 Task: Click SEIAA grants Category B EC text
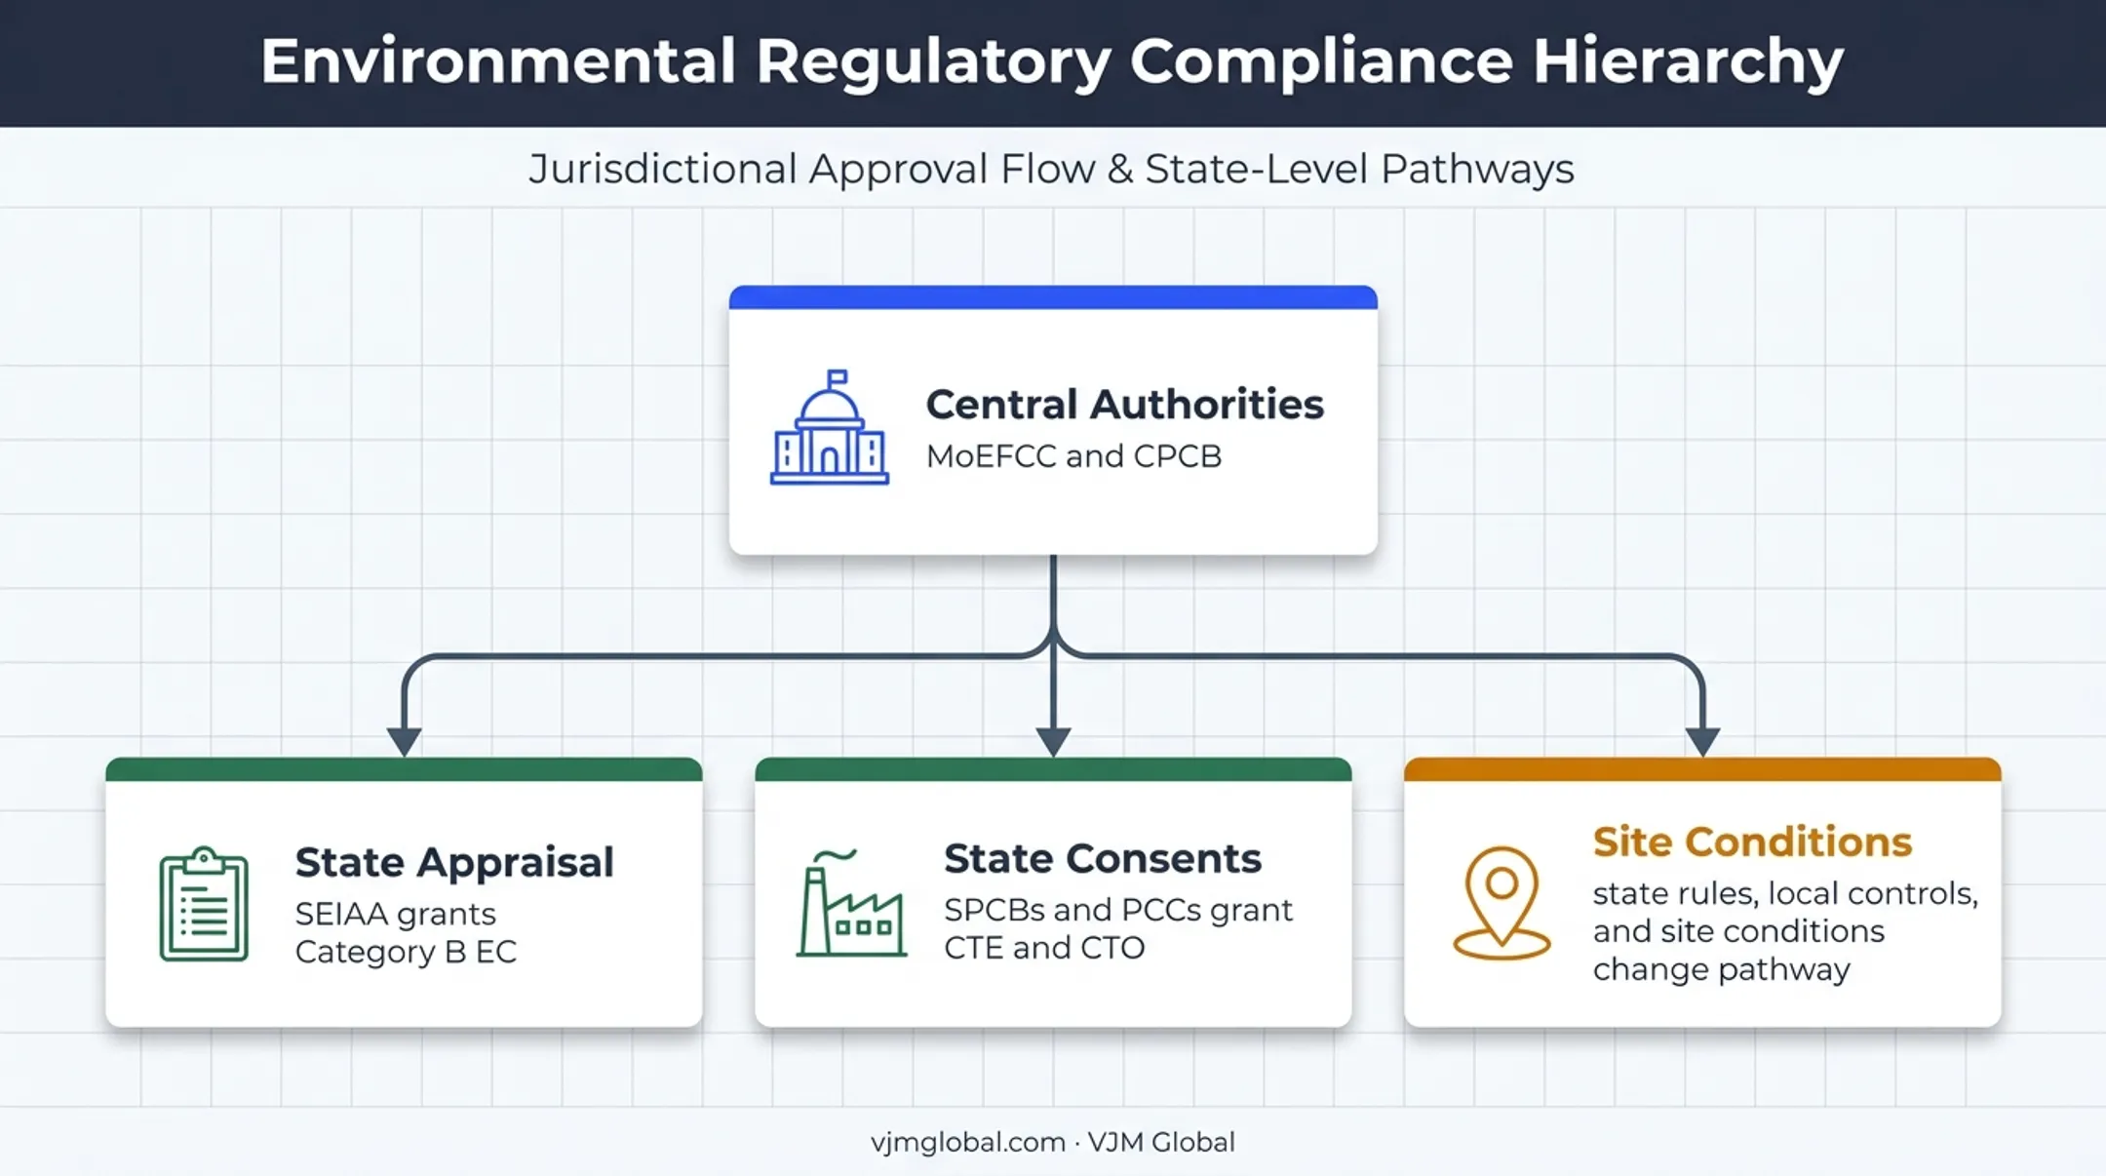406,932
